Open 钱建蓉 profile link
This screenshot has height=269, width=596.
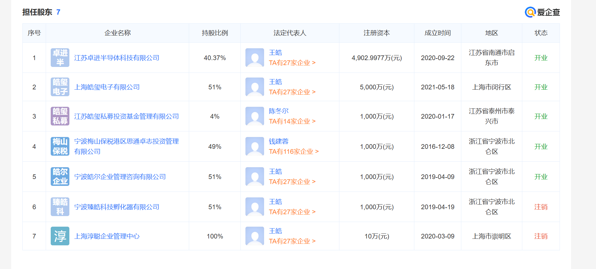[279, 141]
